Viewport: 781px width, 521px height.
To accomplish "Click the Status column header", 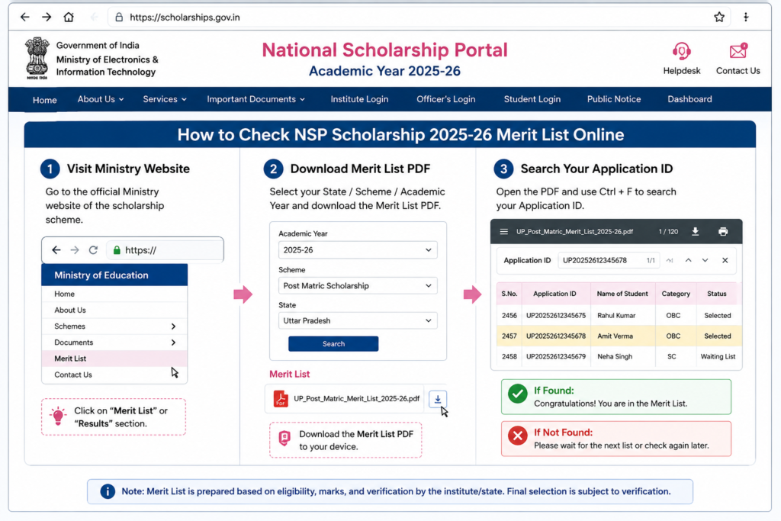I will [717, 294].
